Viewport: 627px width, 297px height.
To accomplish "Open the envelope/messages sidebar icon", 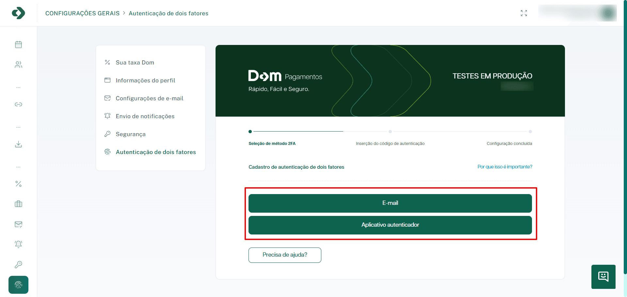I will coord(18,224).
